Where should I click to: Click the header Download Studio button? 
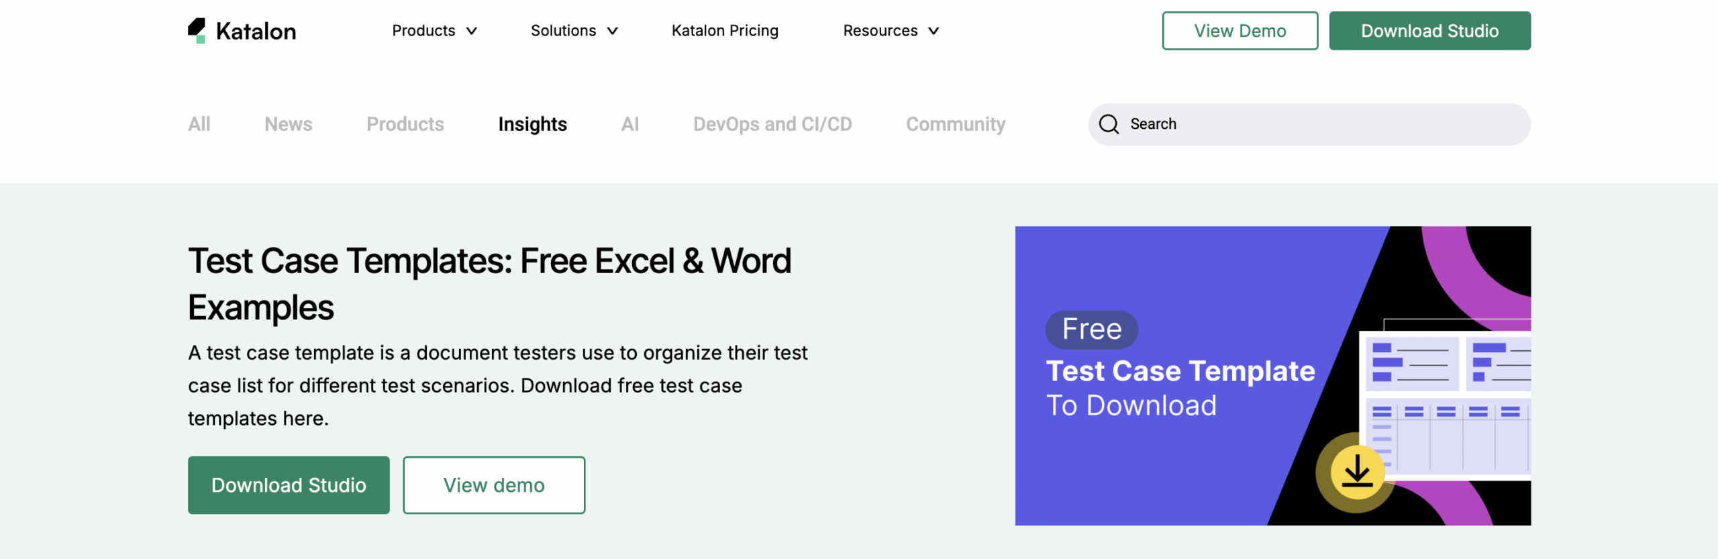(x=1430, y=31)
